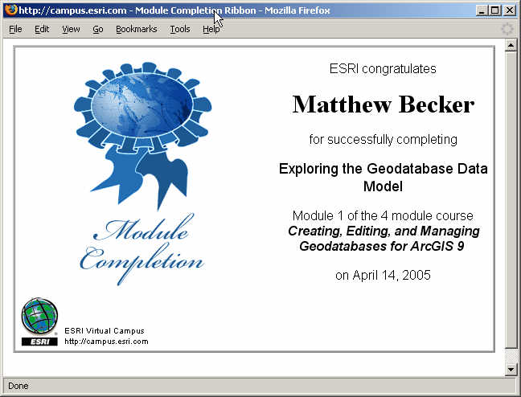Viewport: 521px width, 397px height.
Task: Click the throbber activity icon beside the menu bar
Action: (507, 29)
